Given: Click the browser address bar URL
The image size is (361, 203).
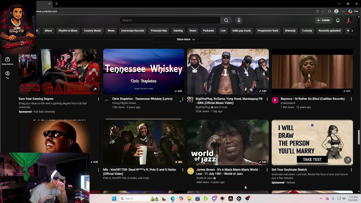Looking at the screenshot, I should [x=47, y=12].
